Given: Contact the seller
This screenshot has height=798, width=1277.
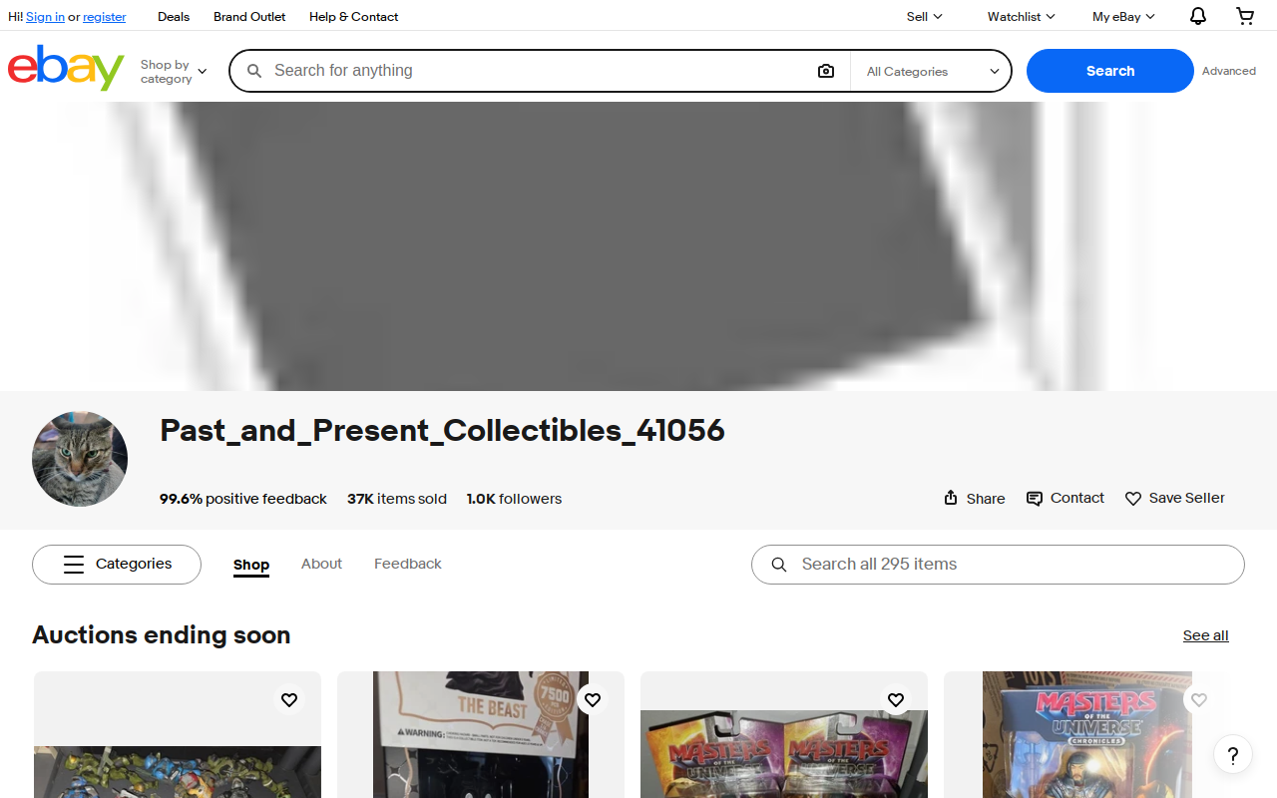Looking at the screenshot, I should pos(1065,498).
